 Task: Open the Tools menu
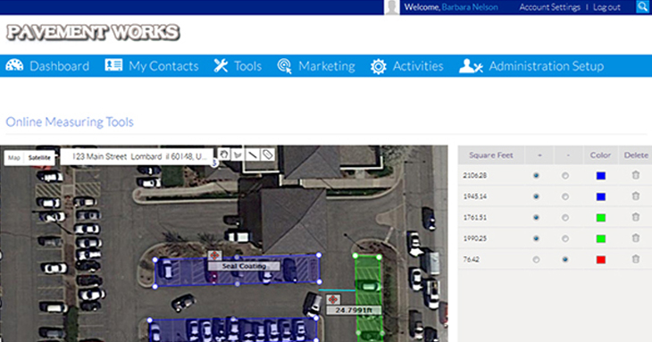pyautogui.click(x=238, y=66)
